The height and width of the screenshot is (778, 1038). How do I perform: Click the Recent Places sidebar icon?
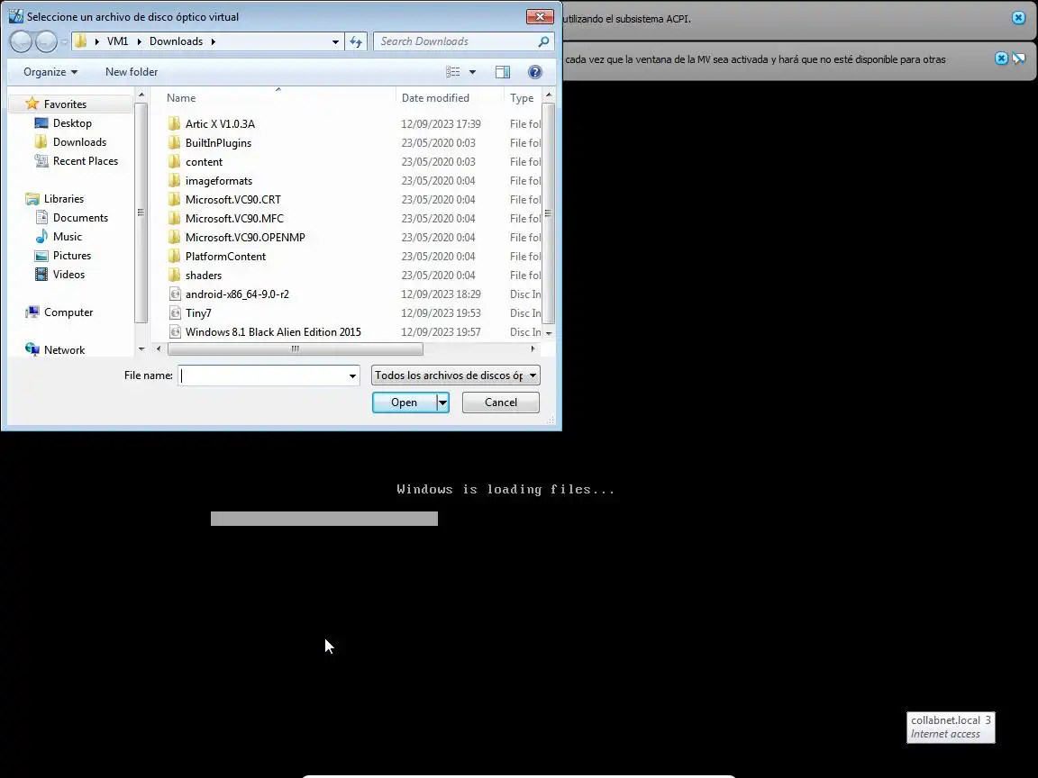[41, 161]
